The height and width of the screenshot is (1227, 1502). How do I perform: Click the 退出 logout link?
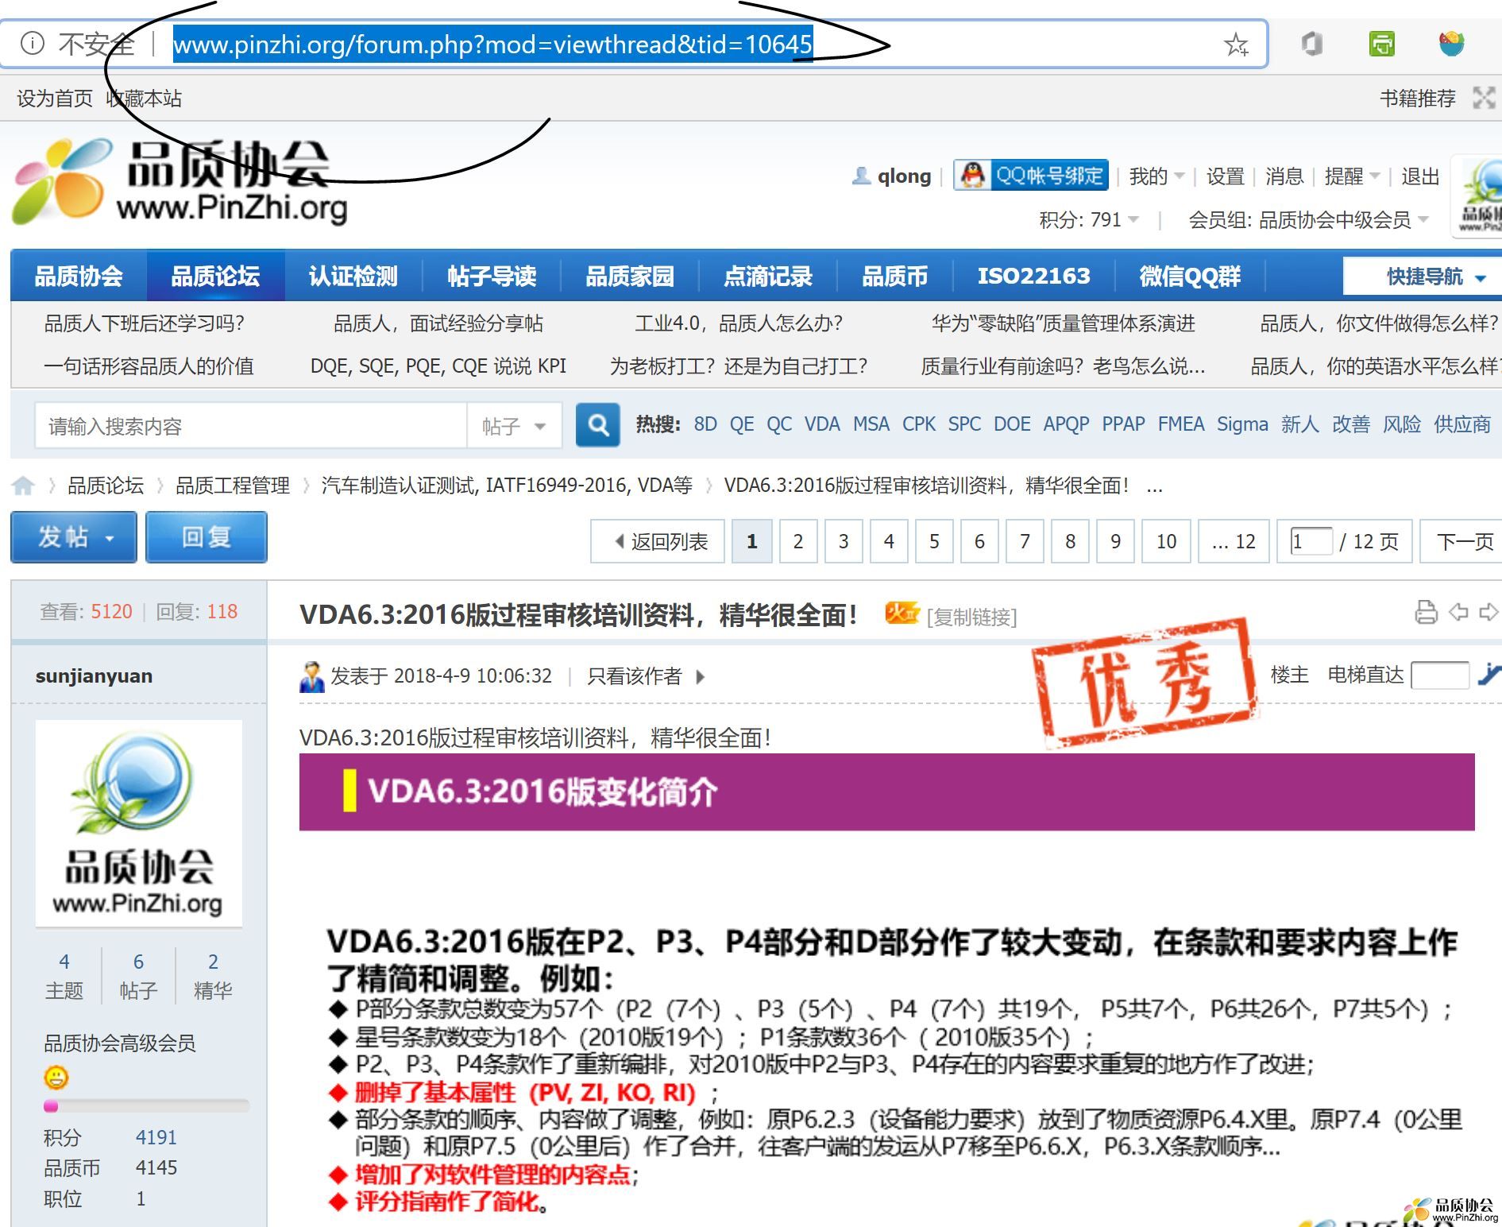click(1420, 176)
